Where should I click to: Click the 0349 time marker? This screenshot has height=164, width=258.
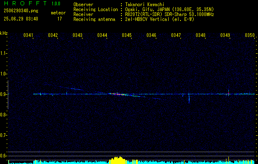pos(225,35)
